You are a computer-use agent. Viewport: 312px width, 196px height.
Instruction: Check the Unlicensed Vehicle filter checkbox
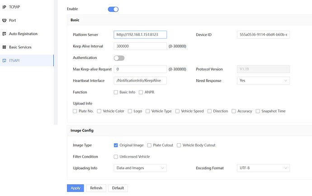pyautogui.click(x=116, y=157)
